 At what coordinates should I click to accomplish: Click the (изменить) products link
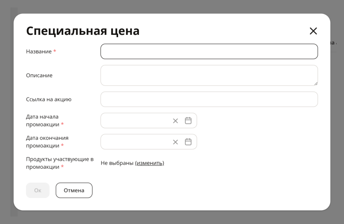pos(149,163)
